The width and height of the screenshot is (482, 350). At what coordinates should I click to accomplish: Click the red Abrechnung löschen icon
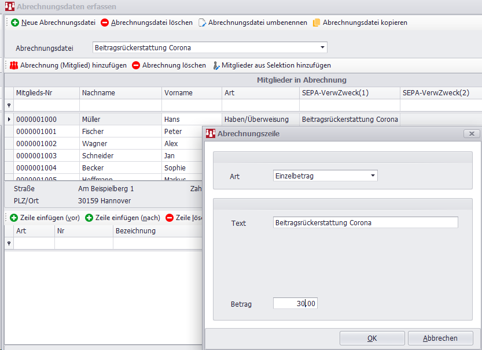pos(136,65)
